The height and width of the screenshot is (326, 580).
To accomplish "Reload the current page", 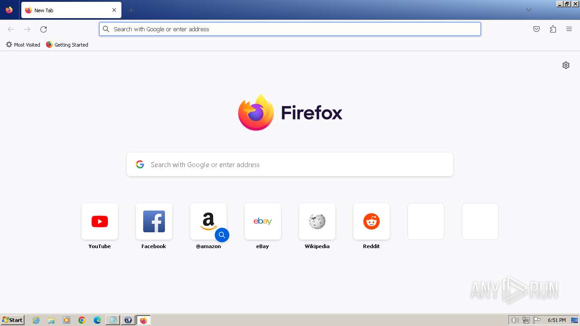I will tap(43, 29).
